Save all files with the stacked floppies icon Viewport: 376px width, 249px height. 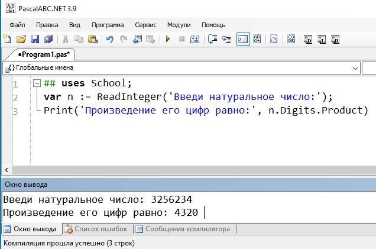(x=48, y=39)
